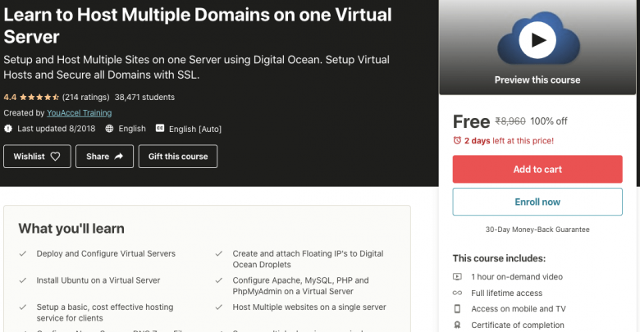Click Access on mobile and TV text
Image resolution: width=640 pixels, height=332 pixels.
(519, 309)
